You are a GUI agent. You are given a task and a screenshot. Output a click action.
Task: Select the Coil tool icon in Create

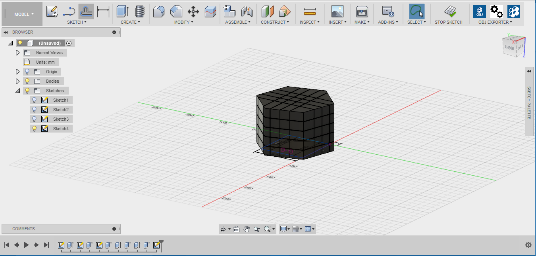[x=139, y=11]
